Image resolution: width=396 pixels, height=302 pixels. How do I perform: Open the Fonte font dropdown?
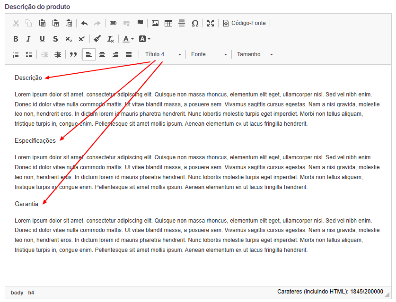pos(209,54)
